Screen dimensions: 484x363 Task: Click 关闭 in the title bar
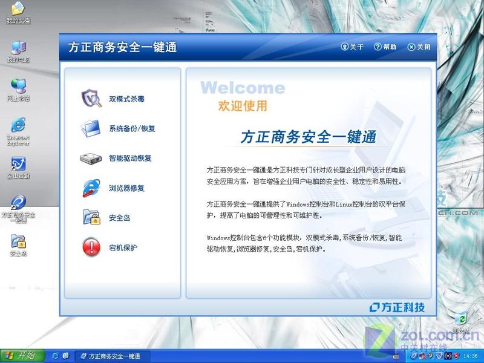pyautogui.click(x=419, y=47)
